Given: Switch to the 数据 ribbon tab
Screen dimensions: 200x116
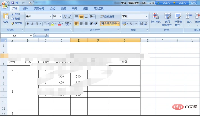Looking at the screenshot, I should click(63, 8).
